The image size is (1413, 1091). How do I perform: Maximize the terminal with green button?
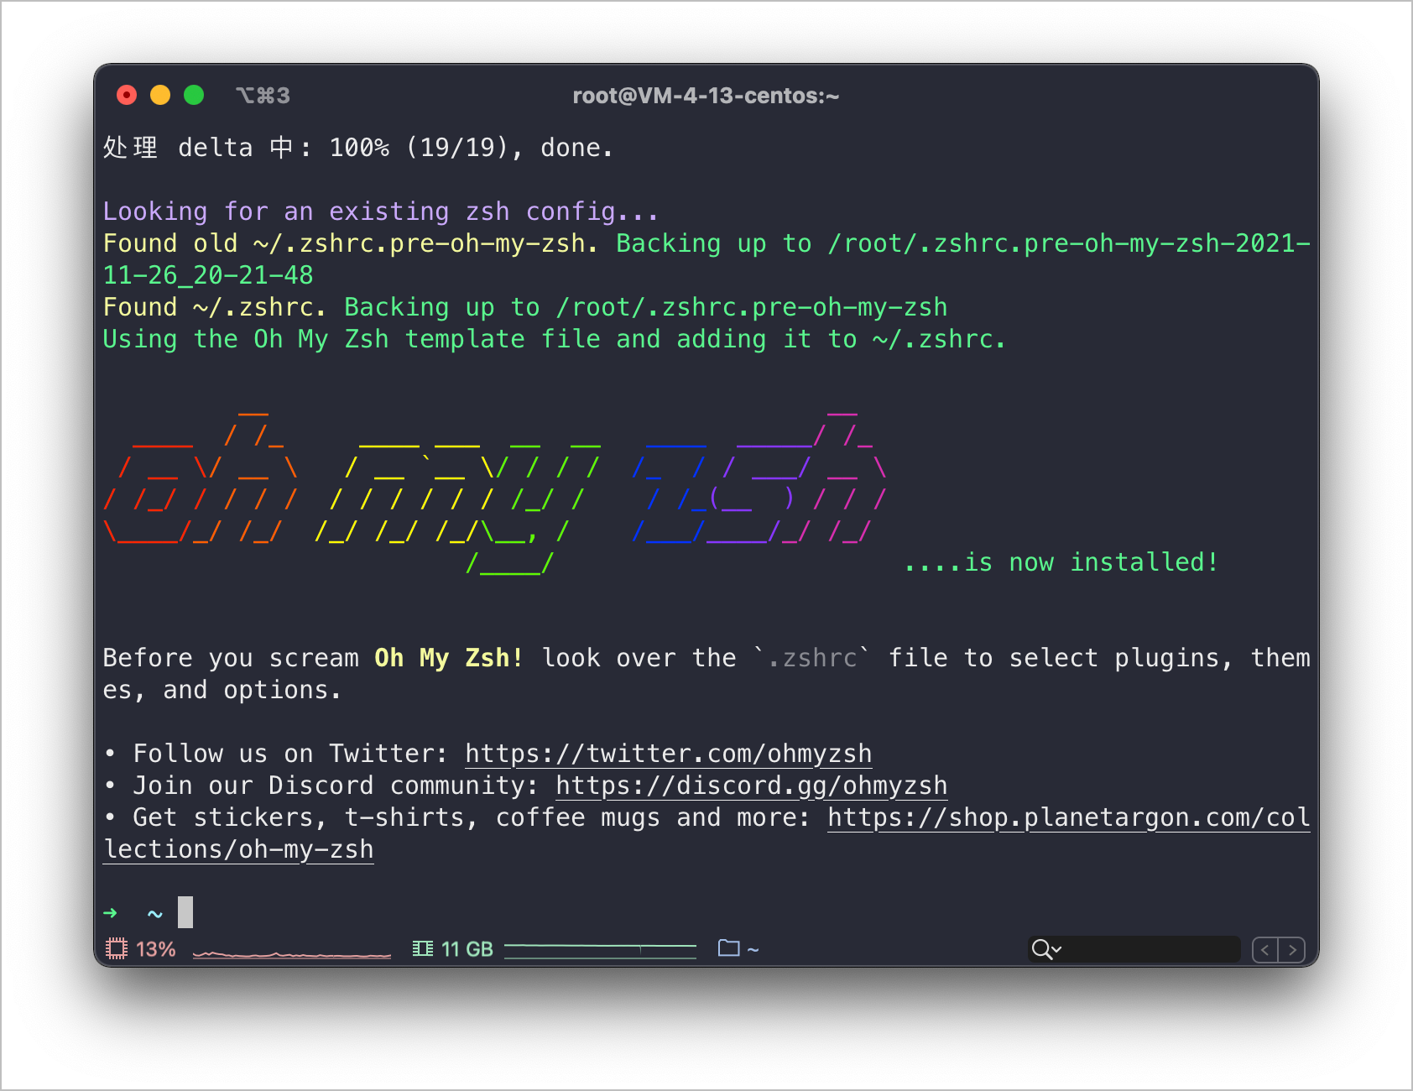click(x=194, y=95)
